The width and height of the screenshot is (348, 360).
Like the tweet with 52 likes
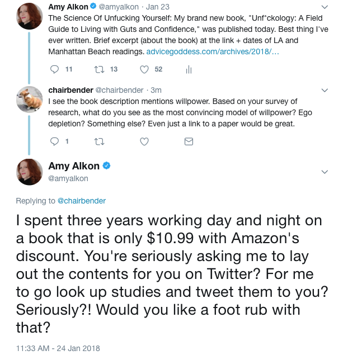click(144, 69)
